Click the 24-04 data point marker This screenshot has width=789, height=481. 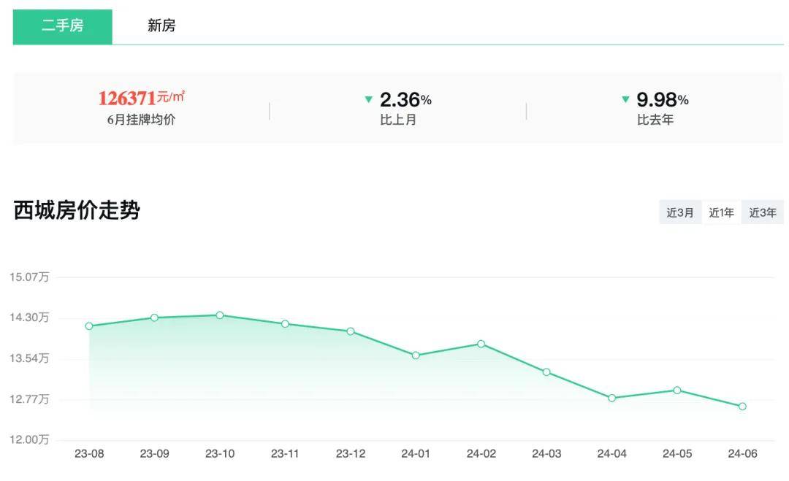coord(612,398)
